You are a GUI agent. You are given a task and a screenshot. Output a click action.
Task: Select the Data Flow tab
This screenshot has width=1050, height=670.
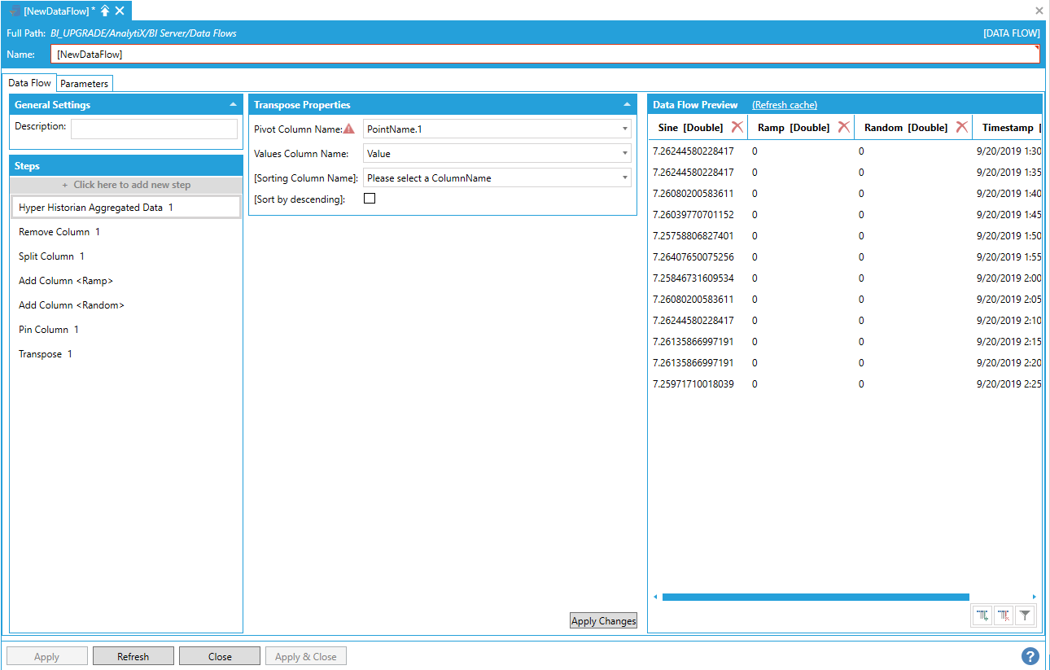tap(29, 83)
